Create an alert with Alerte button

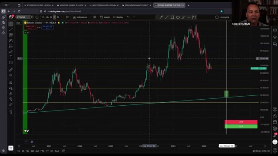coord(105,17)
